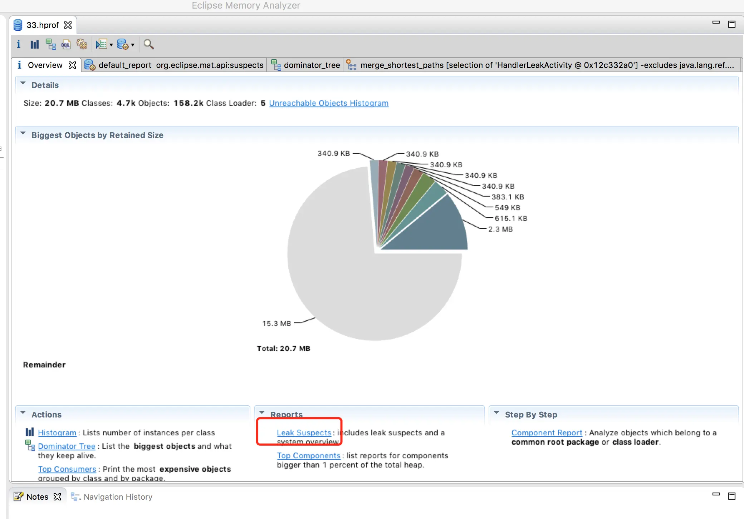Open the Overview info toolbar icon
The height and width of the screenshot is (519, 744).
(x=19, y=44)
